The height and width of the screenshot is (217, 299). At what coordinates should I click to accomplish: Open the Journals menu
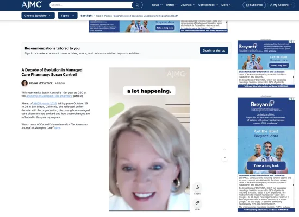188,5
